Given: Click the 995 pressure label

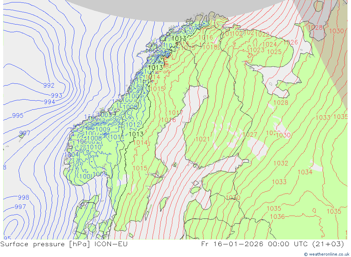Looking at the screenshot, I should [x=18, y=116].
